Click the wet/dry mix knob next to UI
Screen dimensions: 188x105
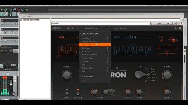pyautogui.click(x=179, y=23)
